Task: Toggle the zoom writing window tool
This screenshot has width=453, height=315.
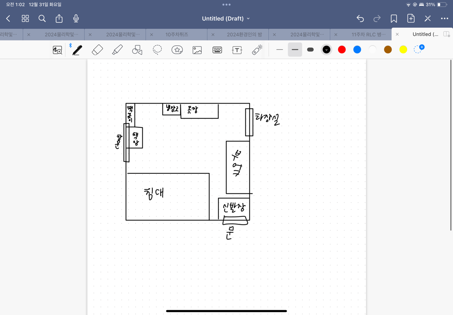Action: click(x=57, y=50)
